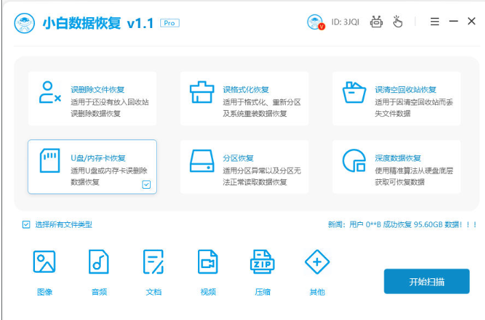Click description 适用于因清空回收站而丢
This screenshot has width=485, height=320.
414,103
